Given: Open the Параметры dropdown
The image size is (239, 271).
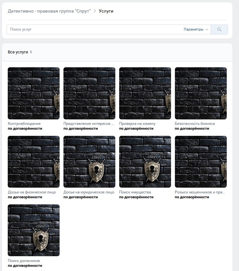Looking at the screenshot, I should (x=196, y=29).
